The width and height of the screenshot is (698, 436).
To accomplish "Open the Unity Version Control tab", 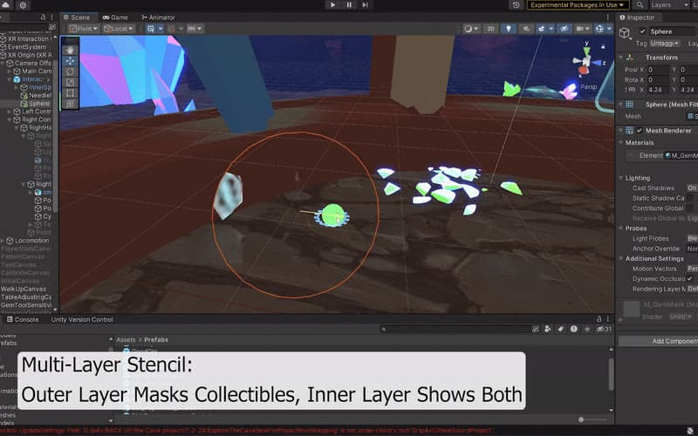I will (x=82, y=319).
